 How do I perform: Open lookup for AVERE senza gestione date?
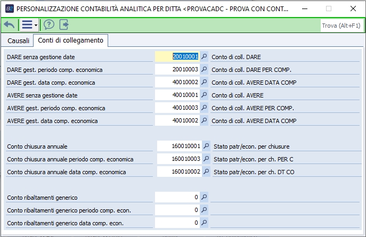click(204, 95)
